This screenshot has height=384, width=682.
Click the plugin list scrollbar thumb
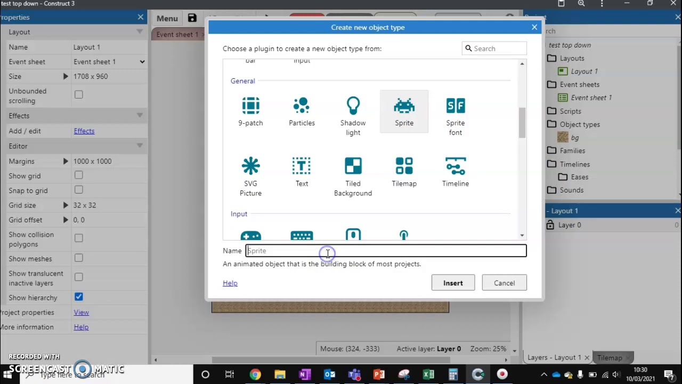[522, 123]
